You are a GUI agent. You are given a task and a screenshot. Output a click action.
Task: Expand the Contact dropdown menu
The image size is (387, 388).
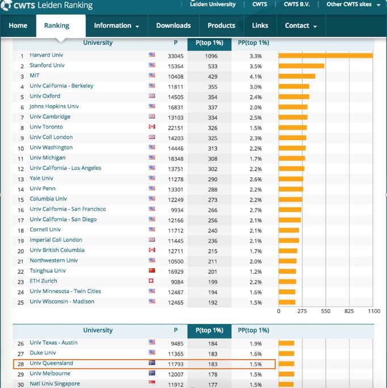tap(301, 26)
